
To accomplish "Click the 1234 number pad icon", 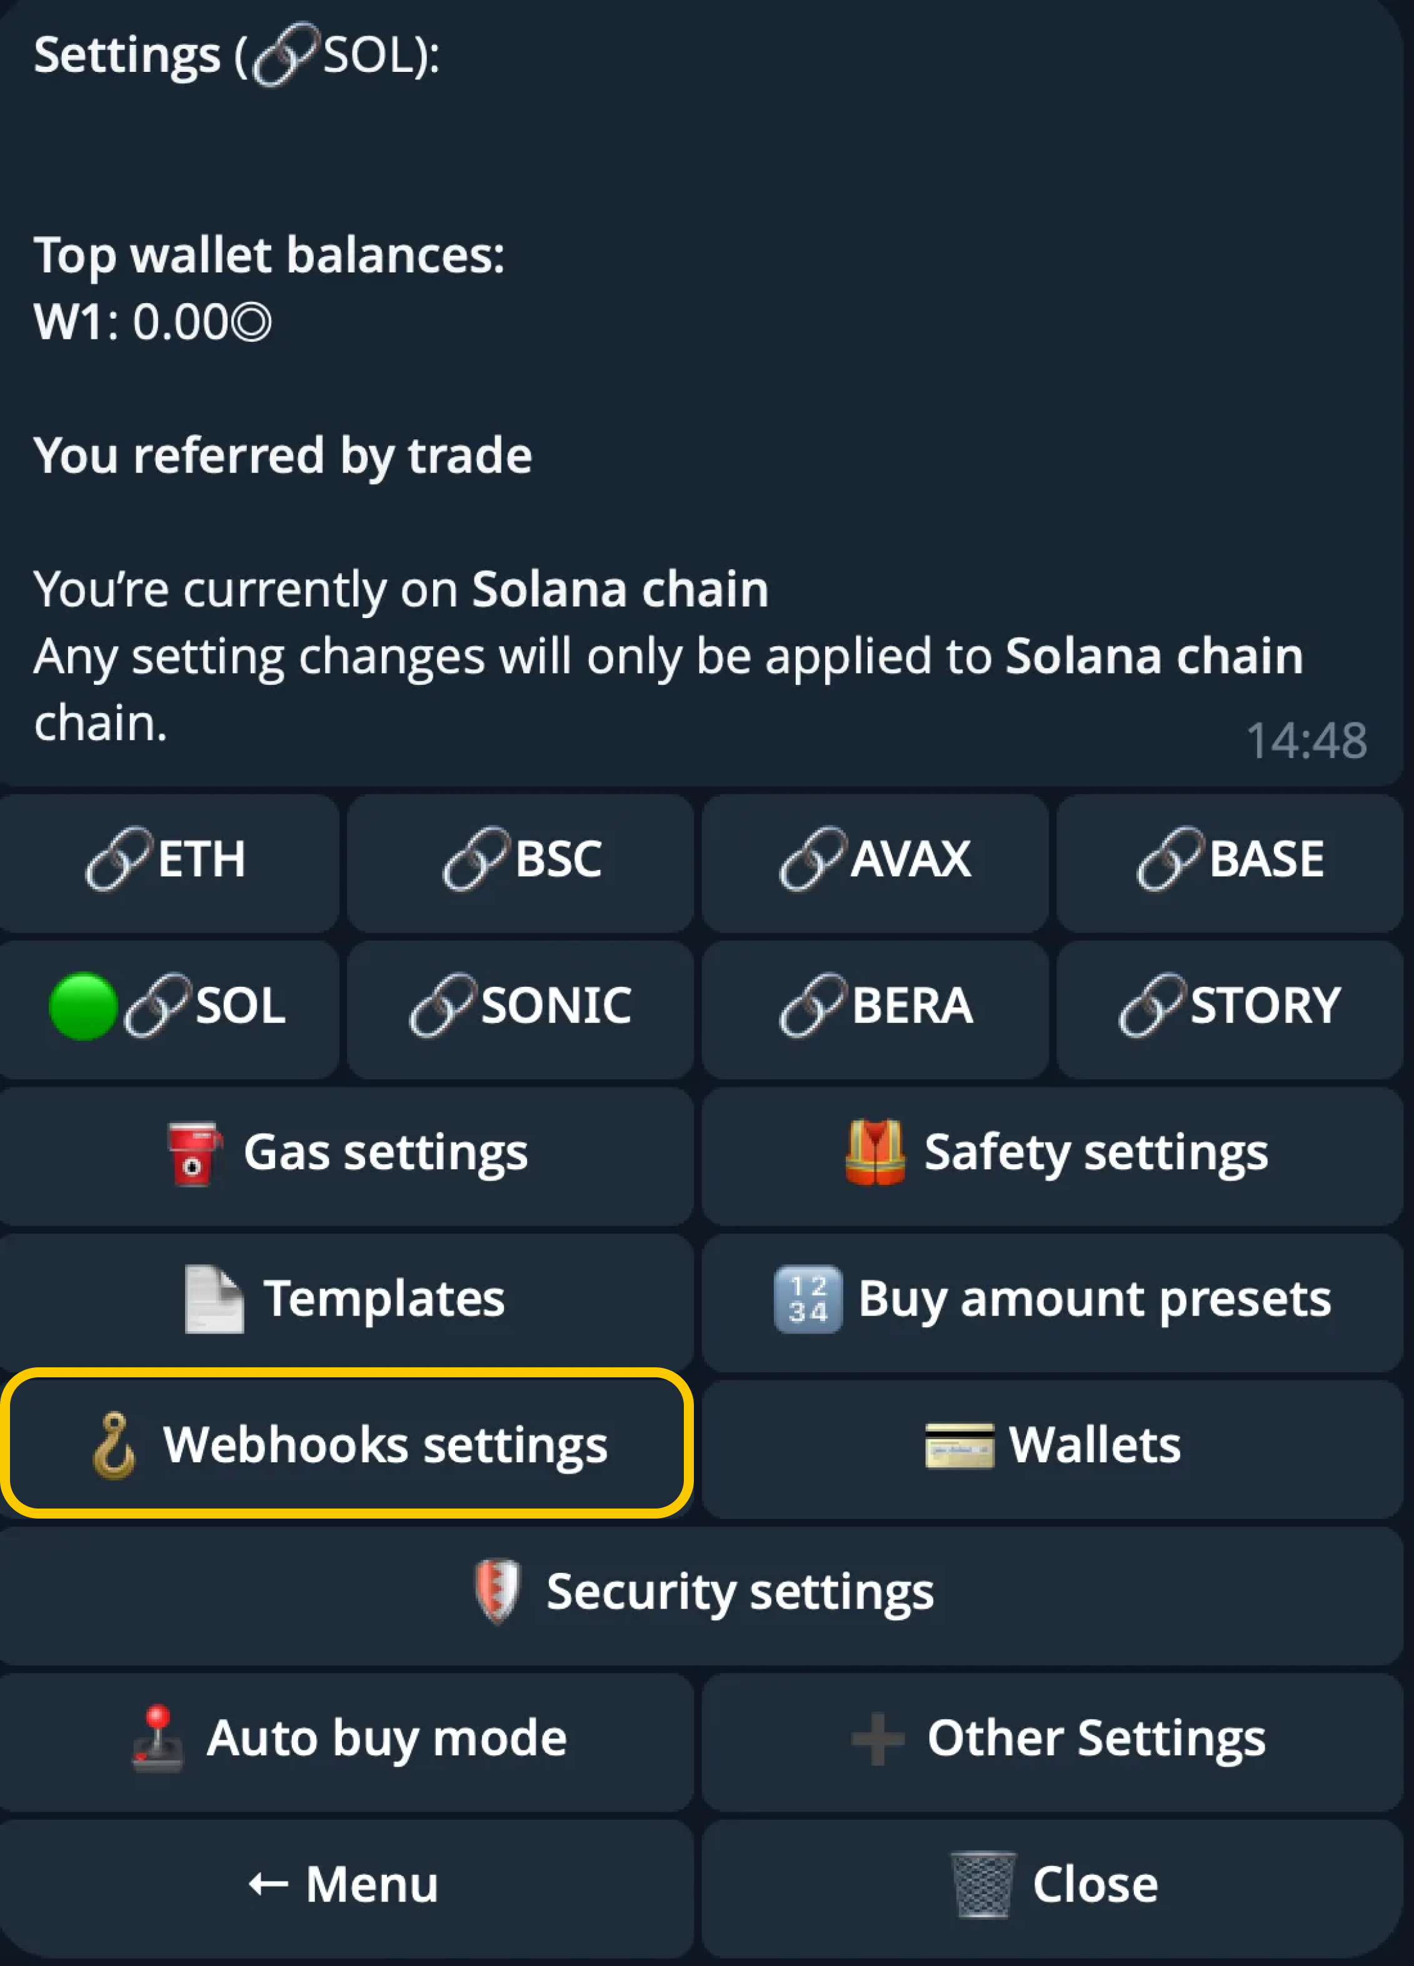I will 807,1299.
